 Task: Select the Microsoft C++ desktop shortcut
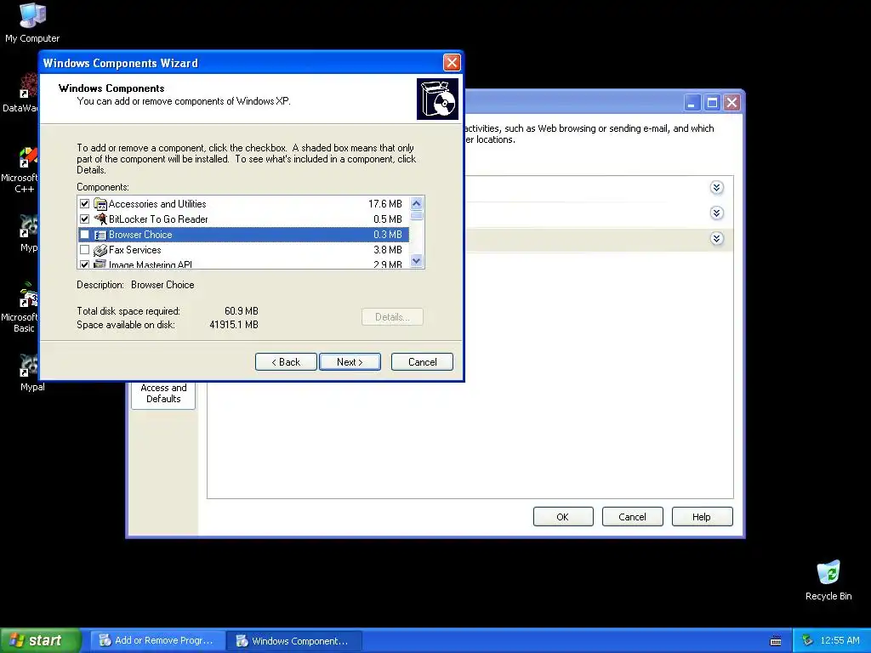tap(21, 170)
